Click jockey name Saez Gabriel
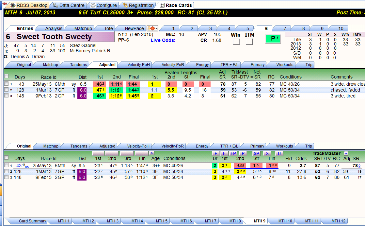Screen dimensions: 365x226 coord(83,45)
